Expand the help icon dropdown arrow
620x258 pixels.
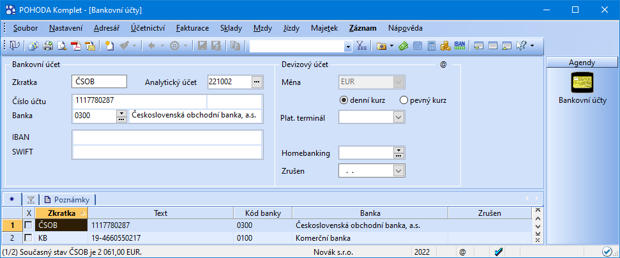(532, 46)
